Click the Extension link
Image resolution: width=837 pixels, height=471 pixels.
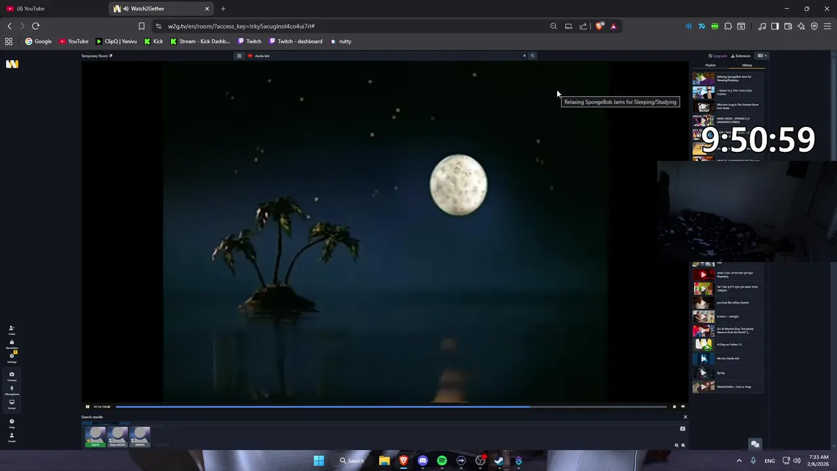pos(741,56)
